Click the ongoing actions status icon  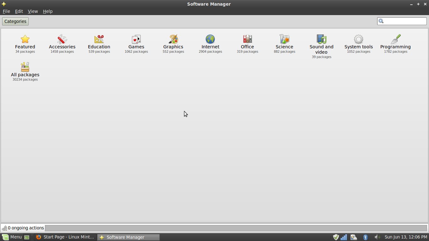pyautogui.click(x=4, y=228)
